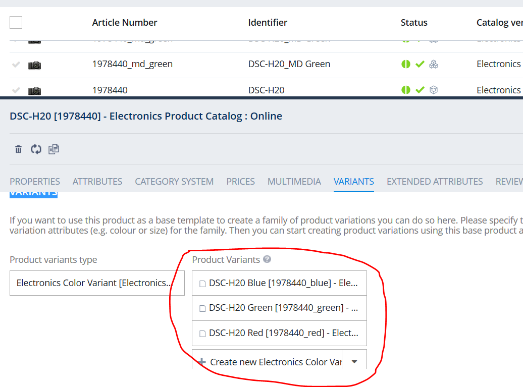Select the VARIANTS tab
Image resolution: width=523 pixels, height=387 pixels.
[354, 181]
